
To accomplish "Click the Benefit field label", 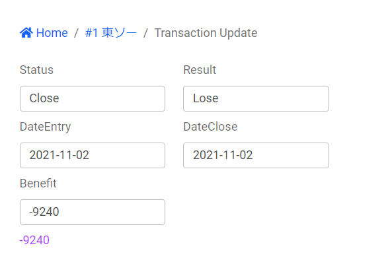I will click(38, 183).
